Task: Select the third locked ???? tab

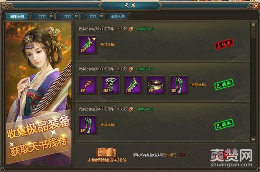Action: coord(93,16)
